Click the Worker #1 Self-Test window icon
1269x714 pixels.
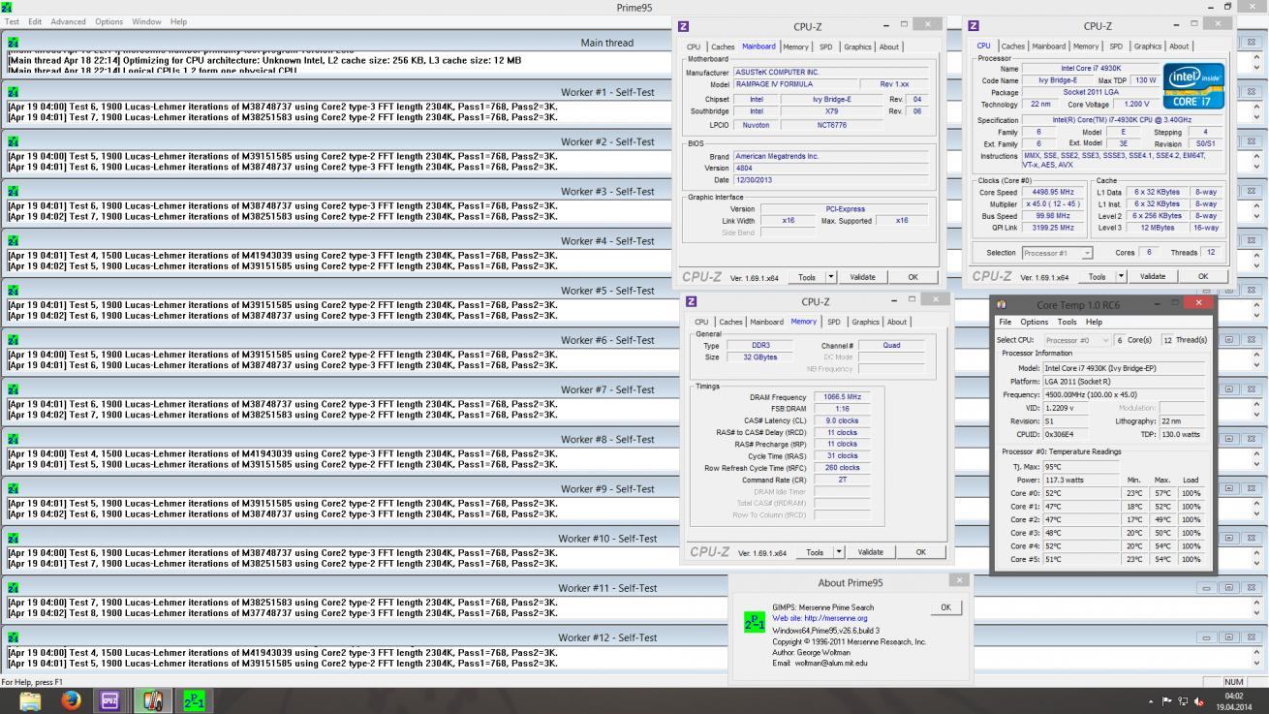click(13, 92)
